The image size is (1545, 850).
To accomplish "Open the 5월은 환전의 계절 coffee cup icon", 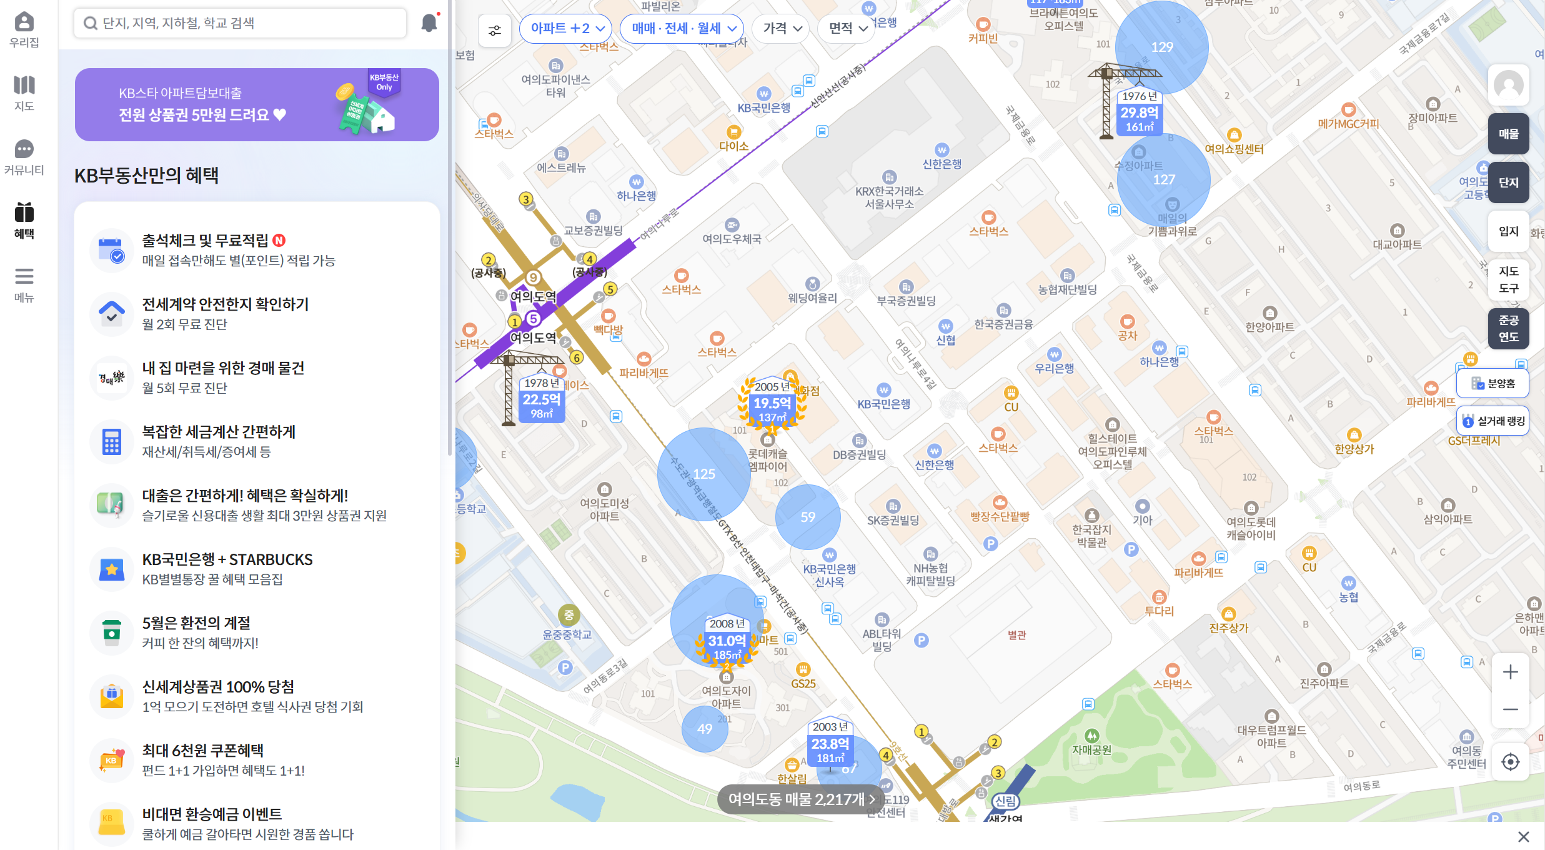I will [x=112, y=633].
